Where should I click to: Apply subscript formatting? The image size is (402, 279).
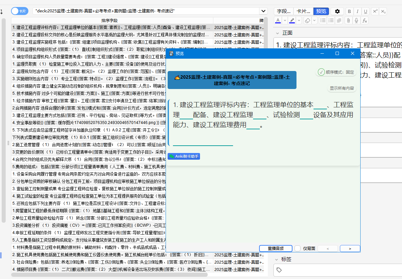coord(383,11)
